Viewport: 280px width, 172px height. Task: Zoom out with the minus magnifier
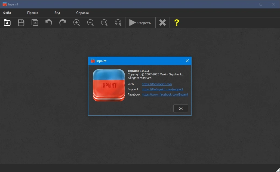coord(90,23)
